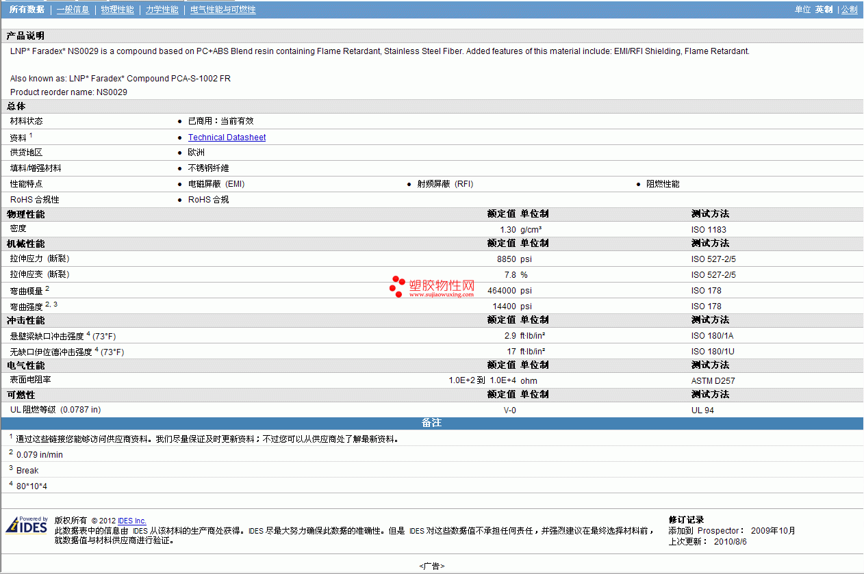Select the notched impact value 2.9

coord(511,336)
